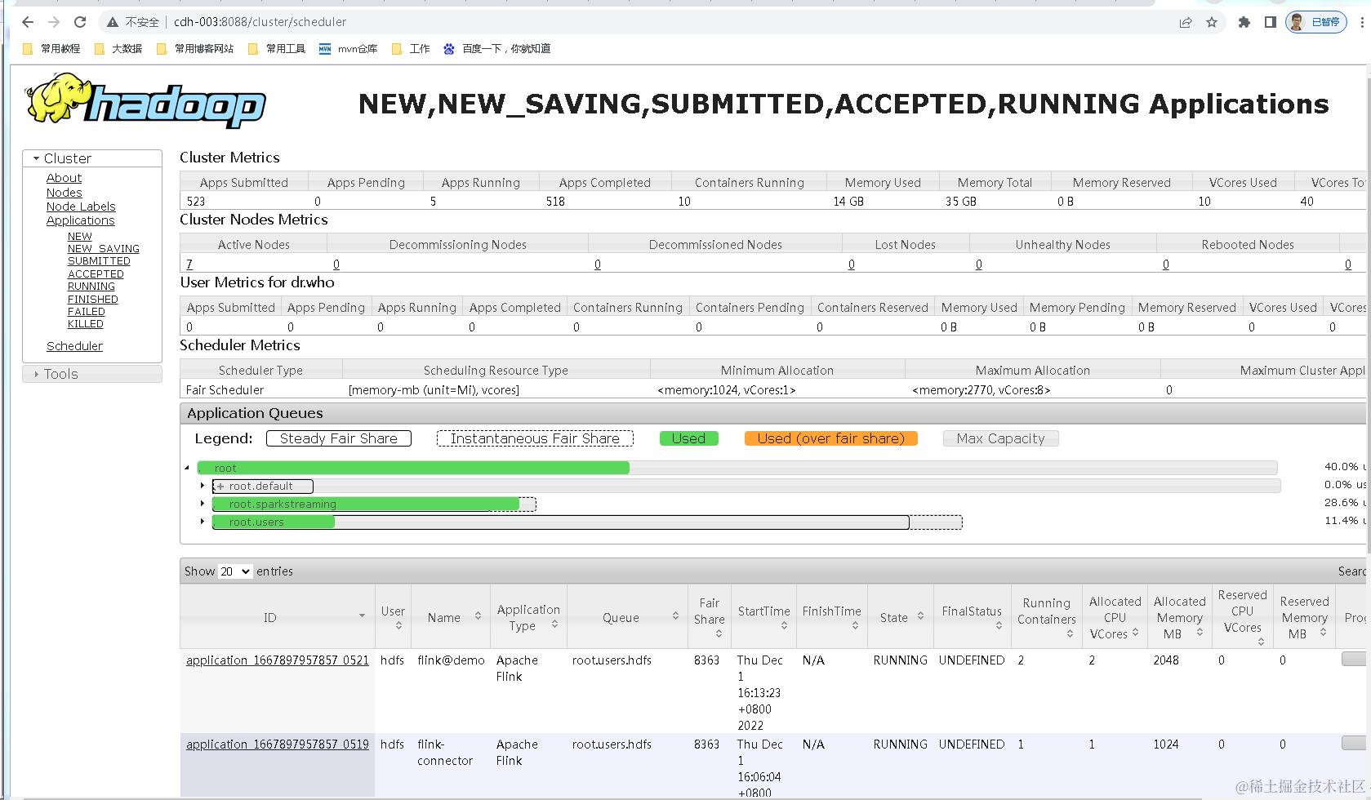1371x800 pixels.
Task: Click the expand arrow beside the root queue
Action: coord(187,468)
